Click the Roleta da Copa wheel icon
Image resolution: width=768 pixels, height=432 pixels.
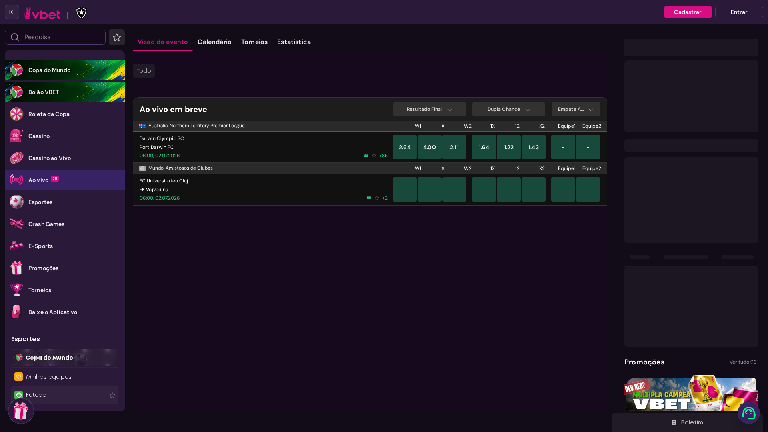click(x=16, y=114)
